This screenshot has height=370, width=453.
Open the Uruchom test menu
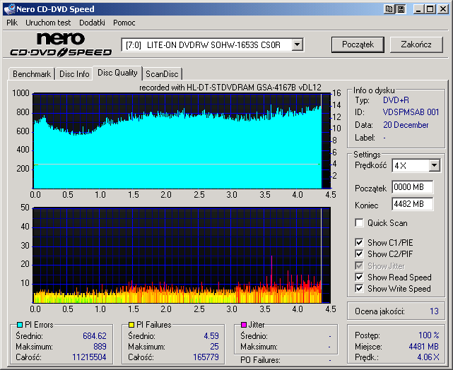point(48,23)
